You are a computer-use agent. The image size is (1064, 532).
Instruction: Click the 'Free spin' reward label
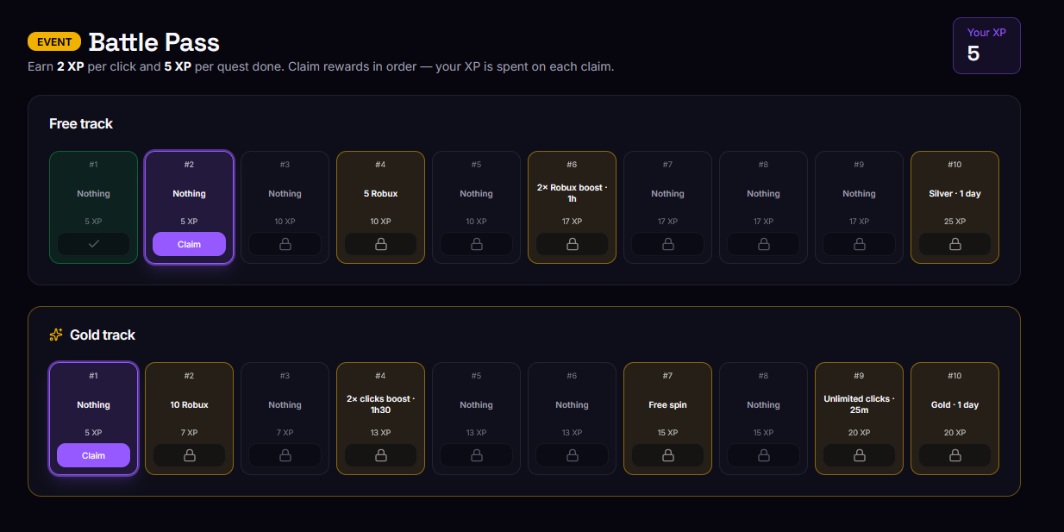667,405
